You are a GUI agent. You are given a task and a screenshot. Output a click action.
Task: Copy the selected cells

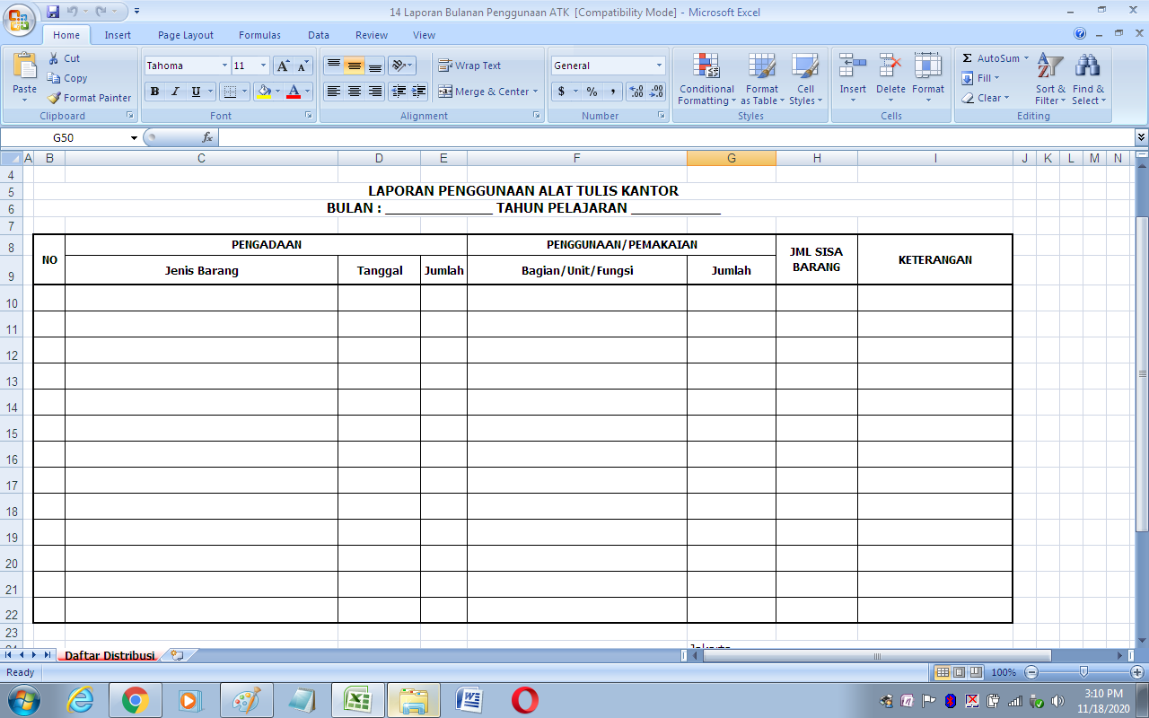pos(67,78)
